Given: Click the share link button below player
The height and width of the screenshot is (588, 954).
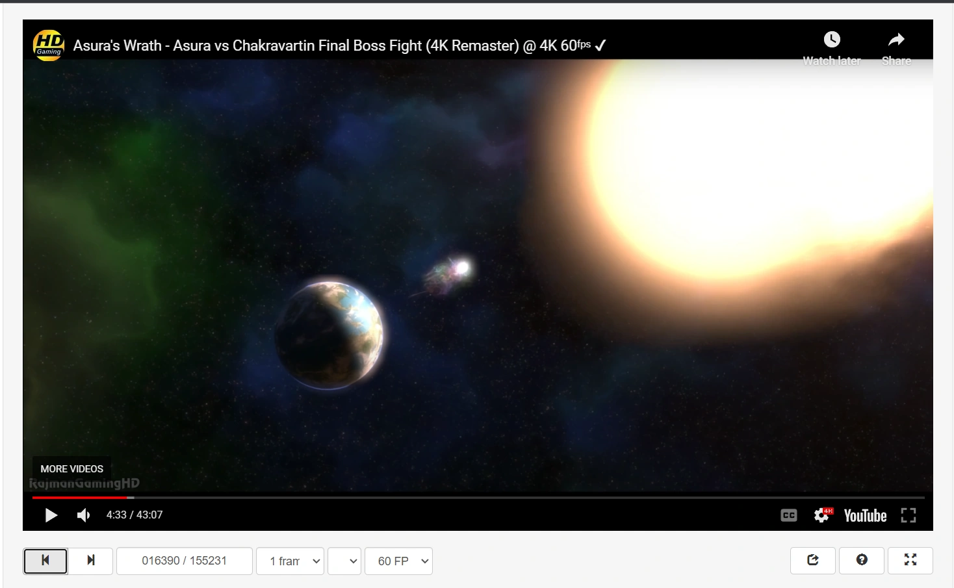Looking at the screenshot, I should point(813,561).
